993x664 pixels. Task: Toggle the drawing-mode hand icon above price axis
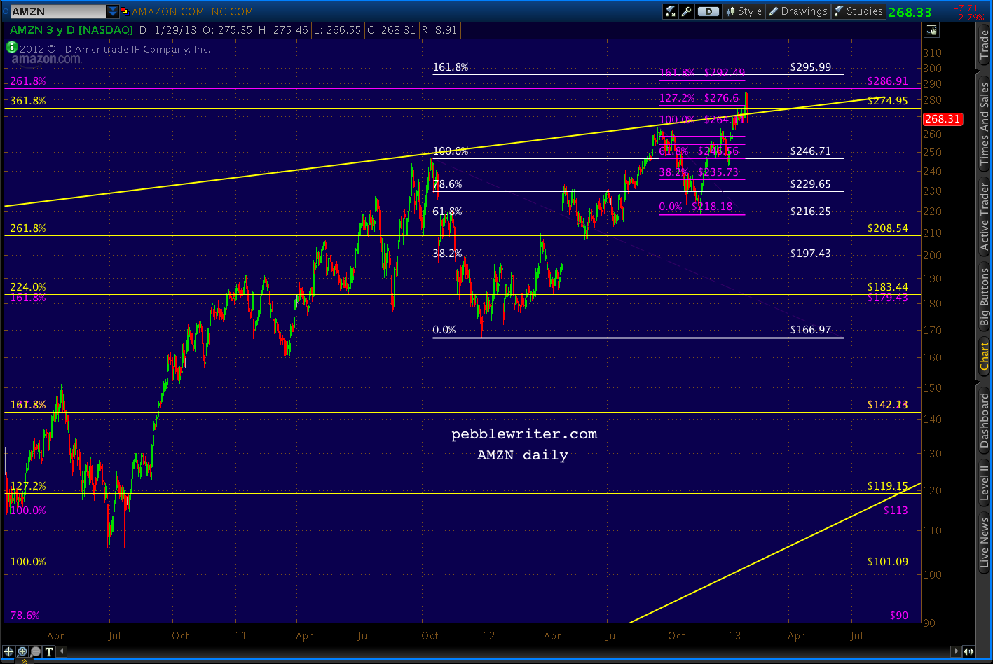click(931, 30)
